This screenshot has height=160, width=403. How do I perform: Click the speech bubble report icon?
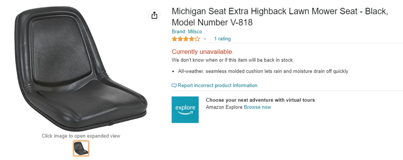click(x=174, y=85)
